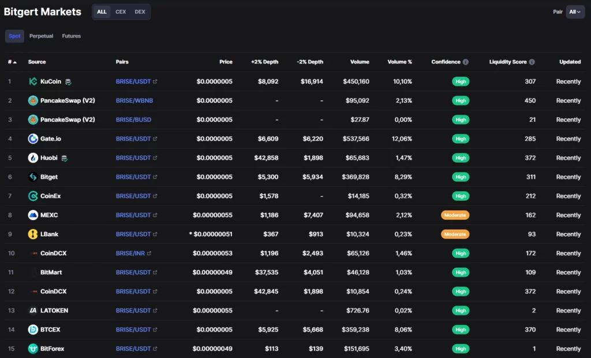
Task: Click the sort arrow next to the # header
Action: click(x=15, y=62)
